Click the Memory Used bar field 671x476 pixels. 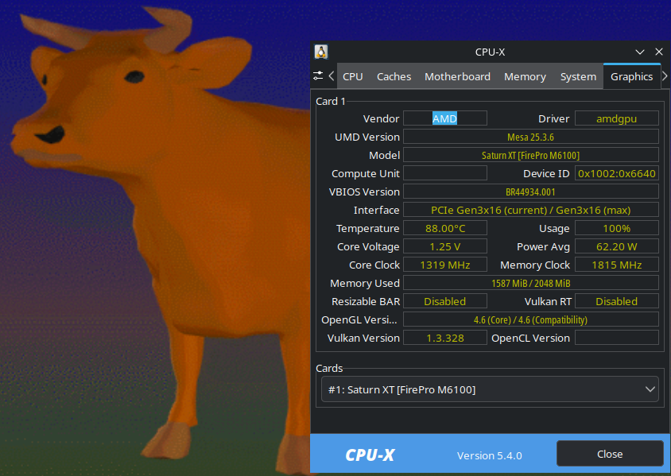coord(530,283)
